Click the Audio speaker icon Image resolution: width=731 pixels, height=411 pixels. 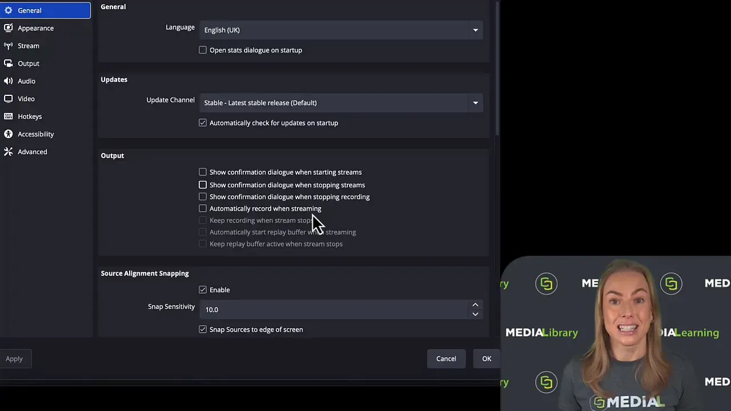click(x=8, y=81)
